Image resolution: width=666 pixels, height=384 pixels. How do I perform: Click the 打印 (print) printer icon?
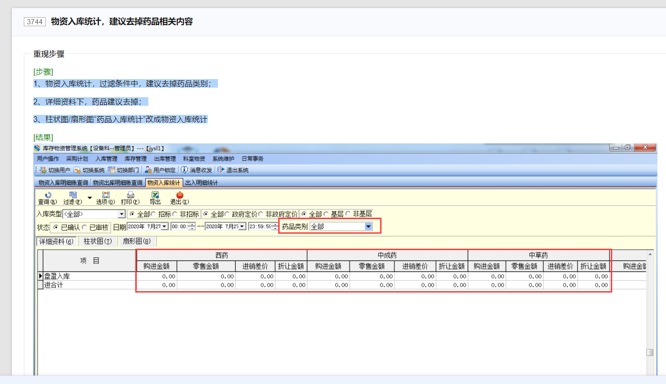click(x=130, y=195)
